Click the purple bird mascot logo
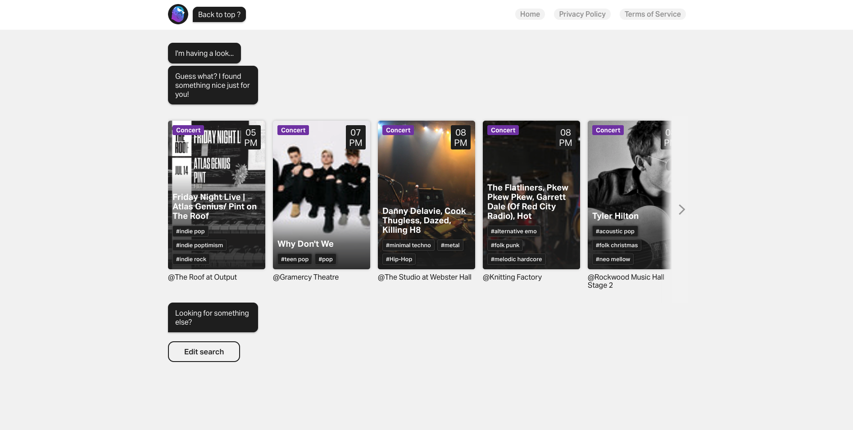The width and height of the screenshot is (853, 430). tap(178, 14)
